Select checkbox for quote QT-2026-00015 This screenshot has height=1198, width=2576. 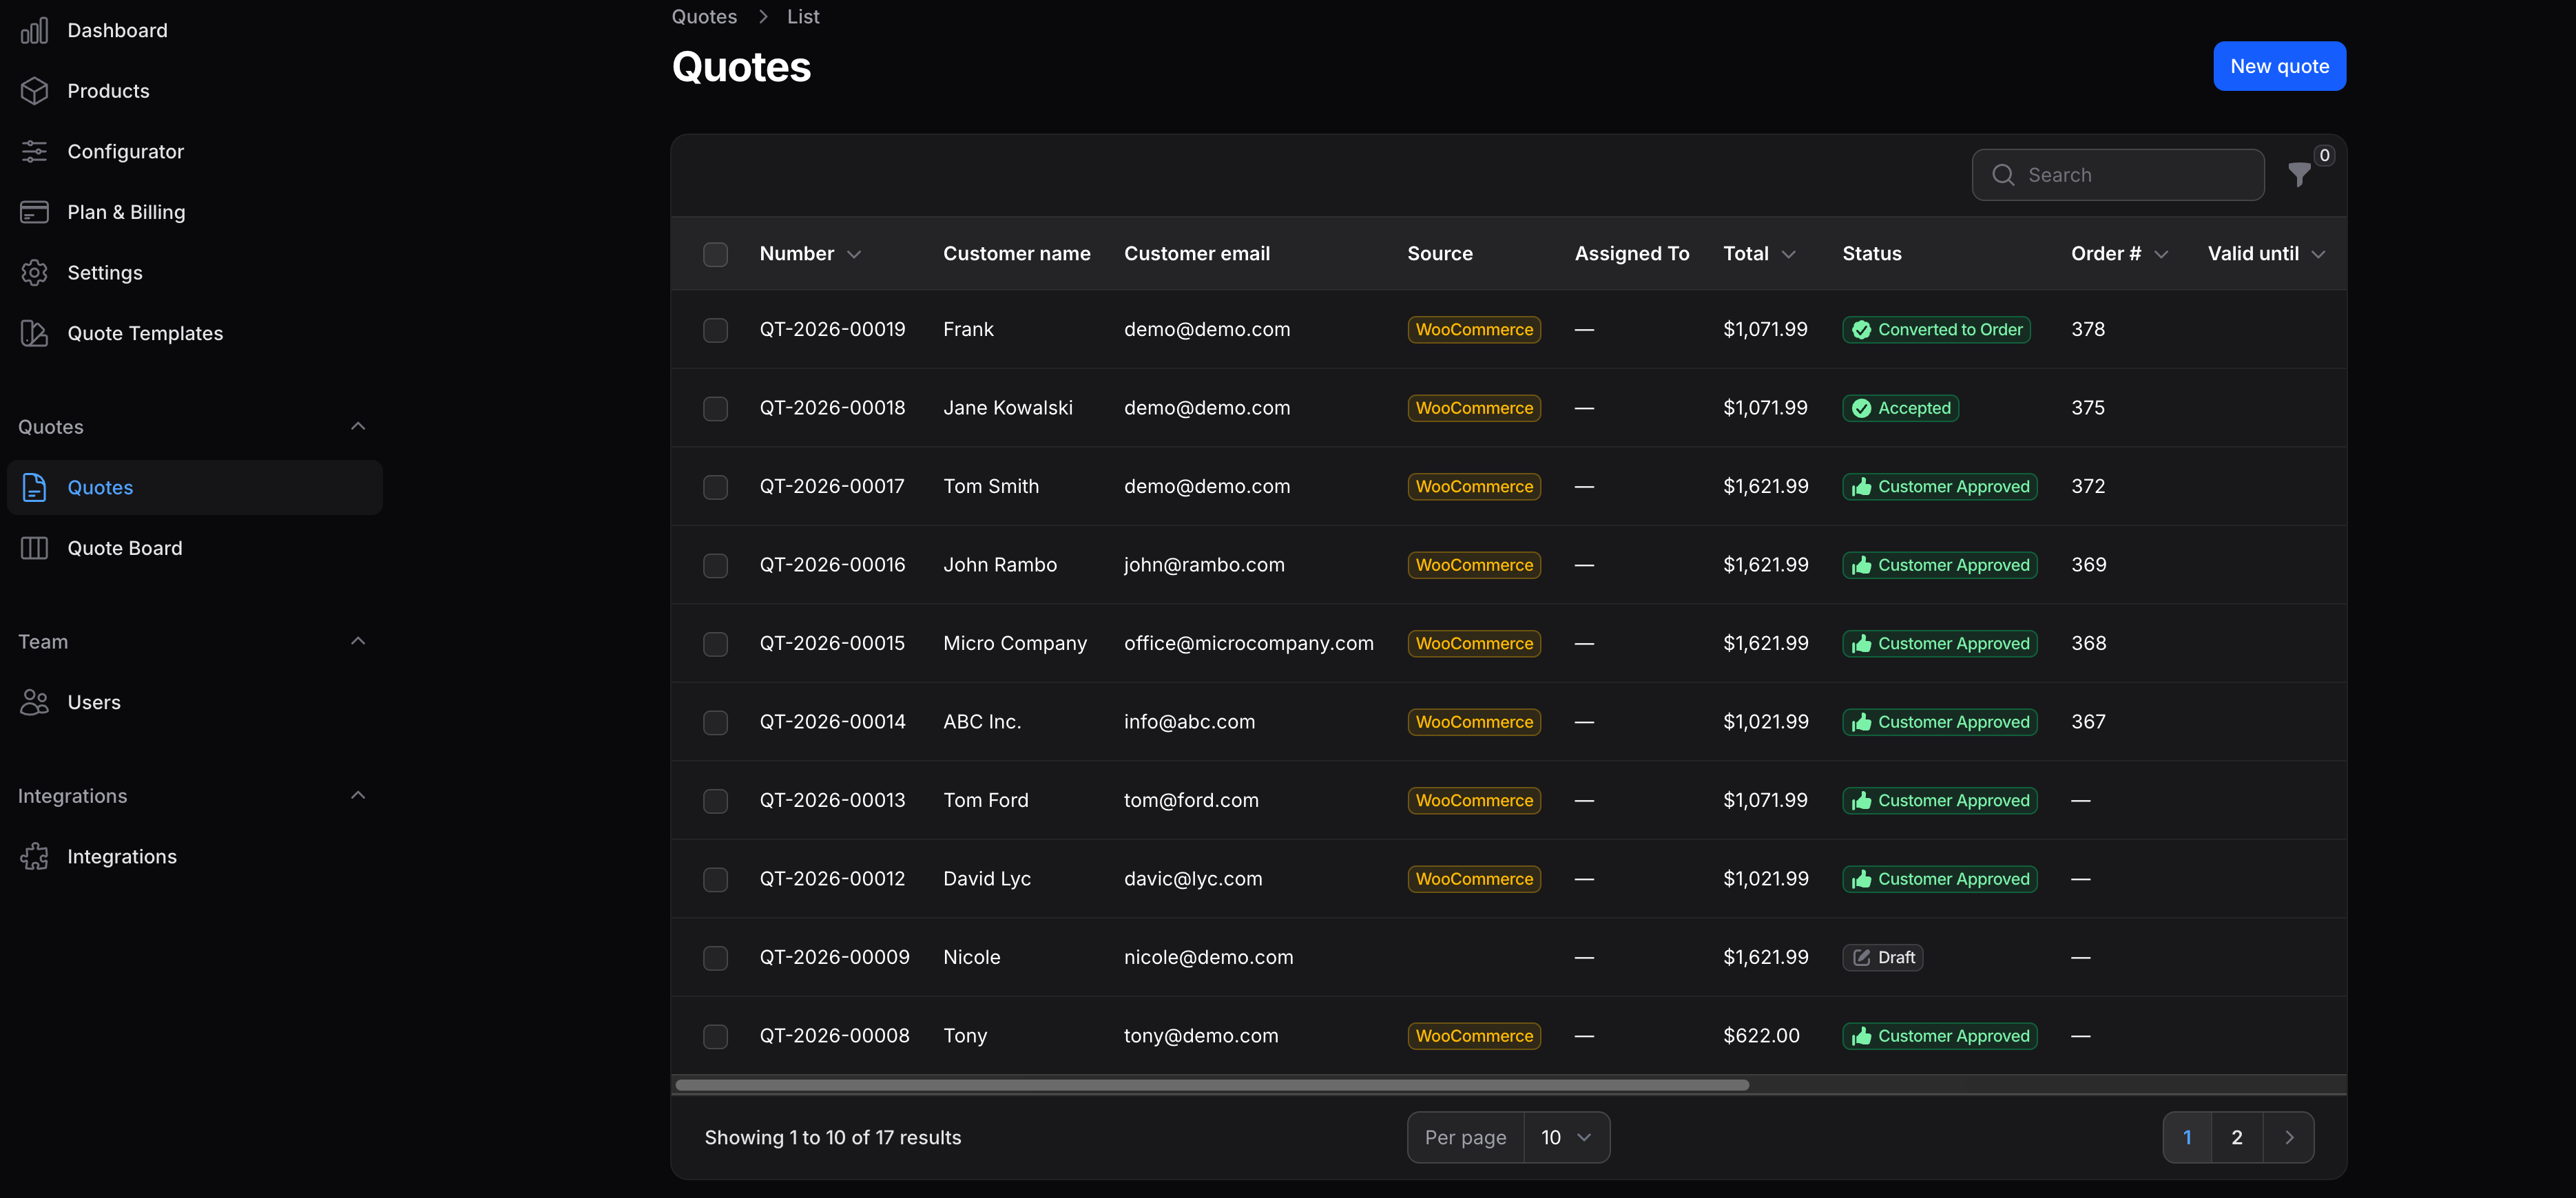715,644
